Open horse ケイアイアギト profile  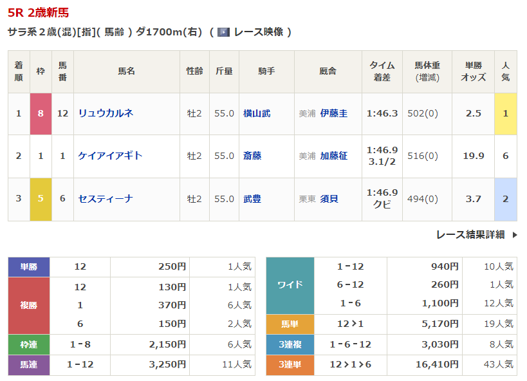click(110, 156)
